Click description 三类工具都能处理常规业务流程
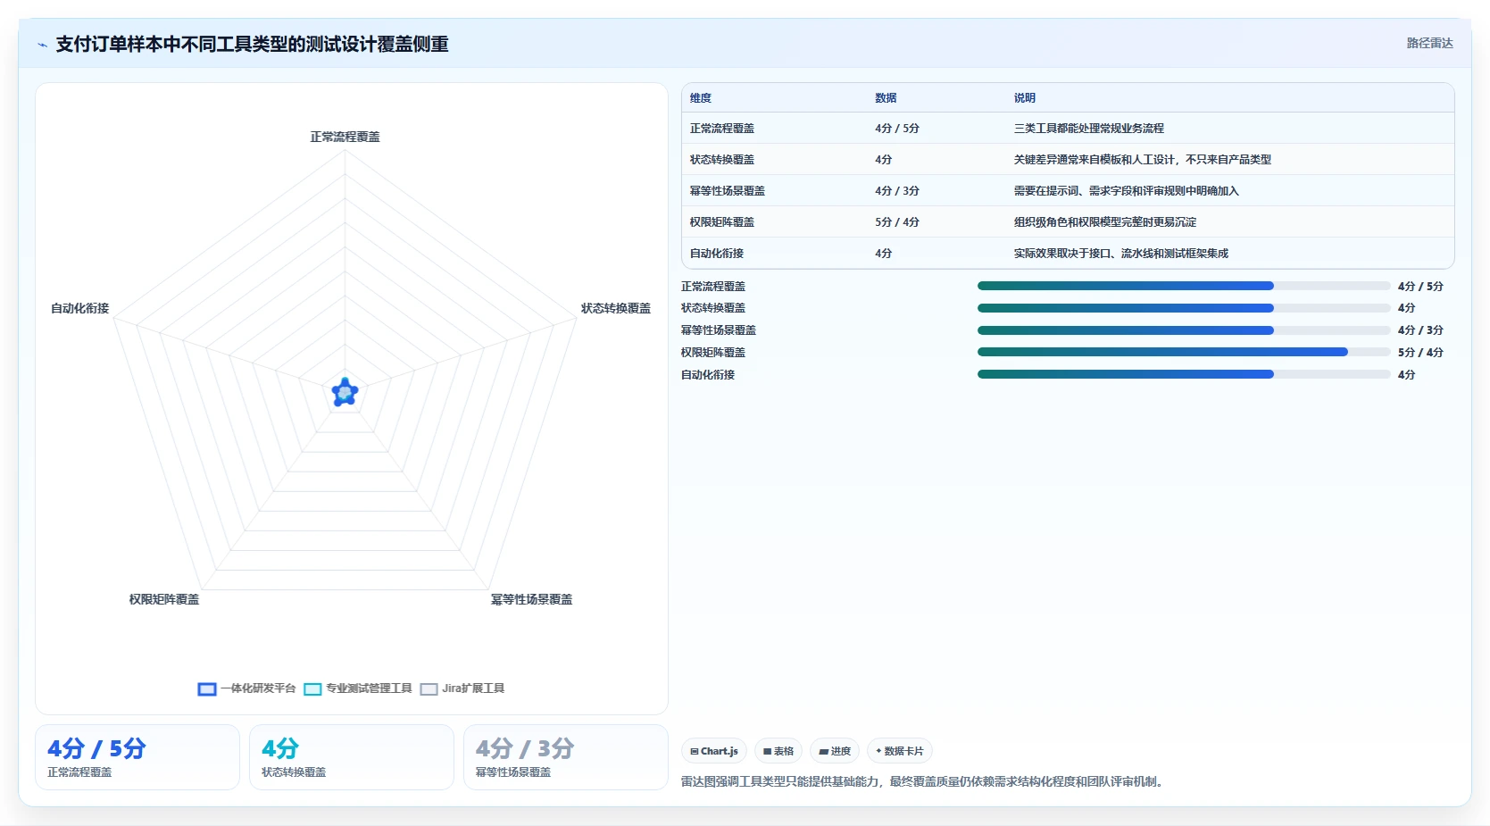 coord(1089,129)
